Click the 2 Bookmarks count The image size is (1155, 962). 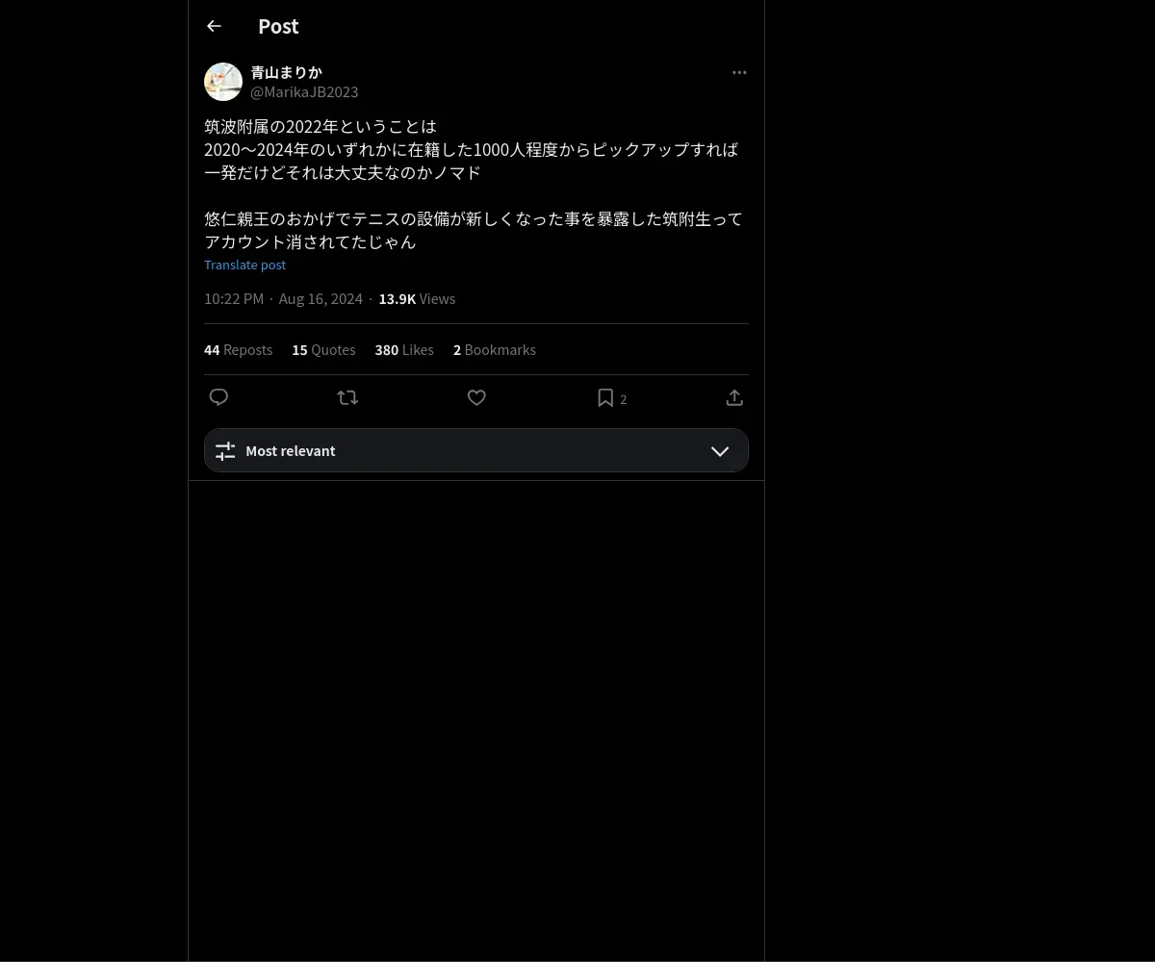click(x=495, y=350)
